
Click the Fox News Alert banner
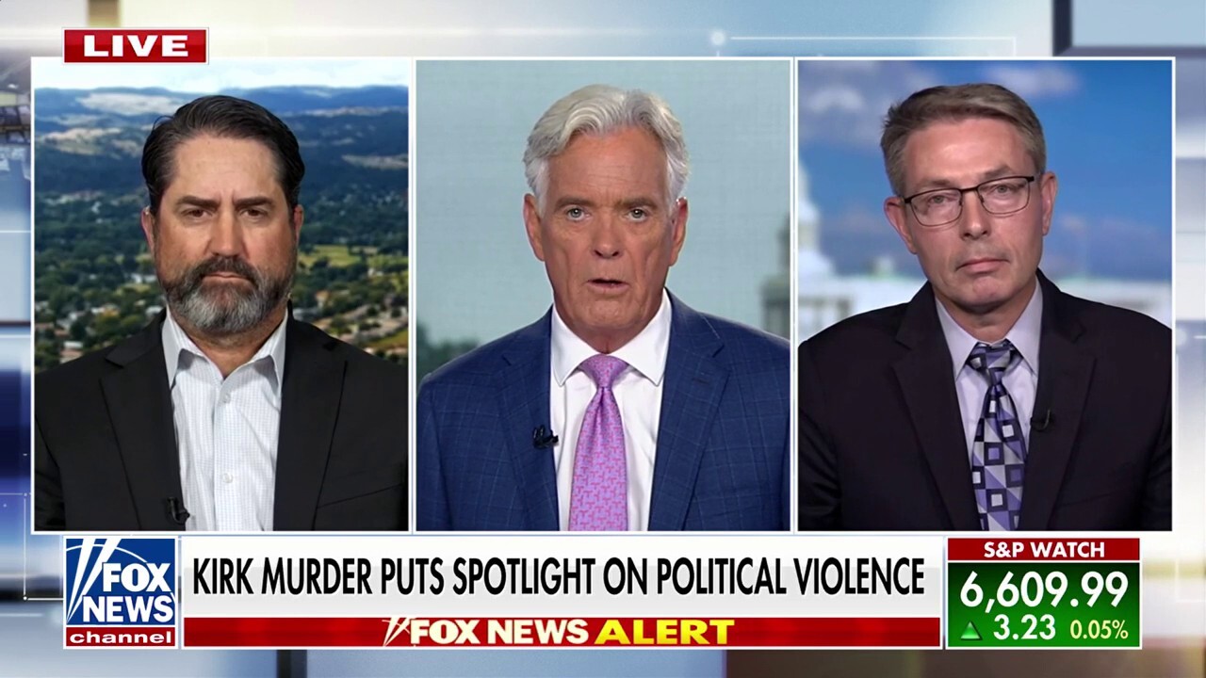pos(562,632)
